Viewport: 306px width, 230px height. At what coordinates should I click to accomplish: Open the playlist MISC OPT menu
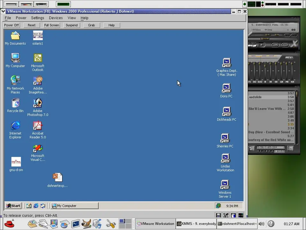click(x=252, y=149)
